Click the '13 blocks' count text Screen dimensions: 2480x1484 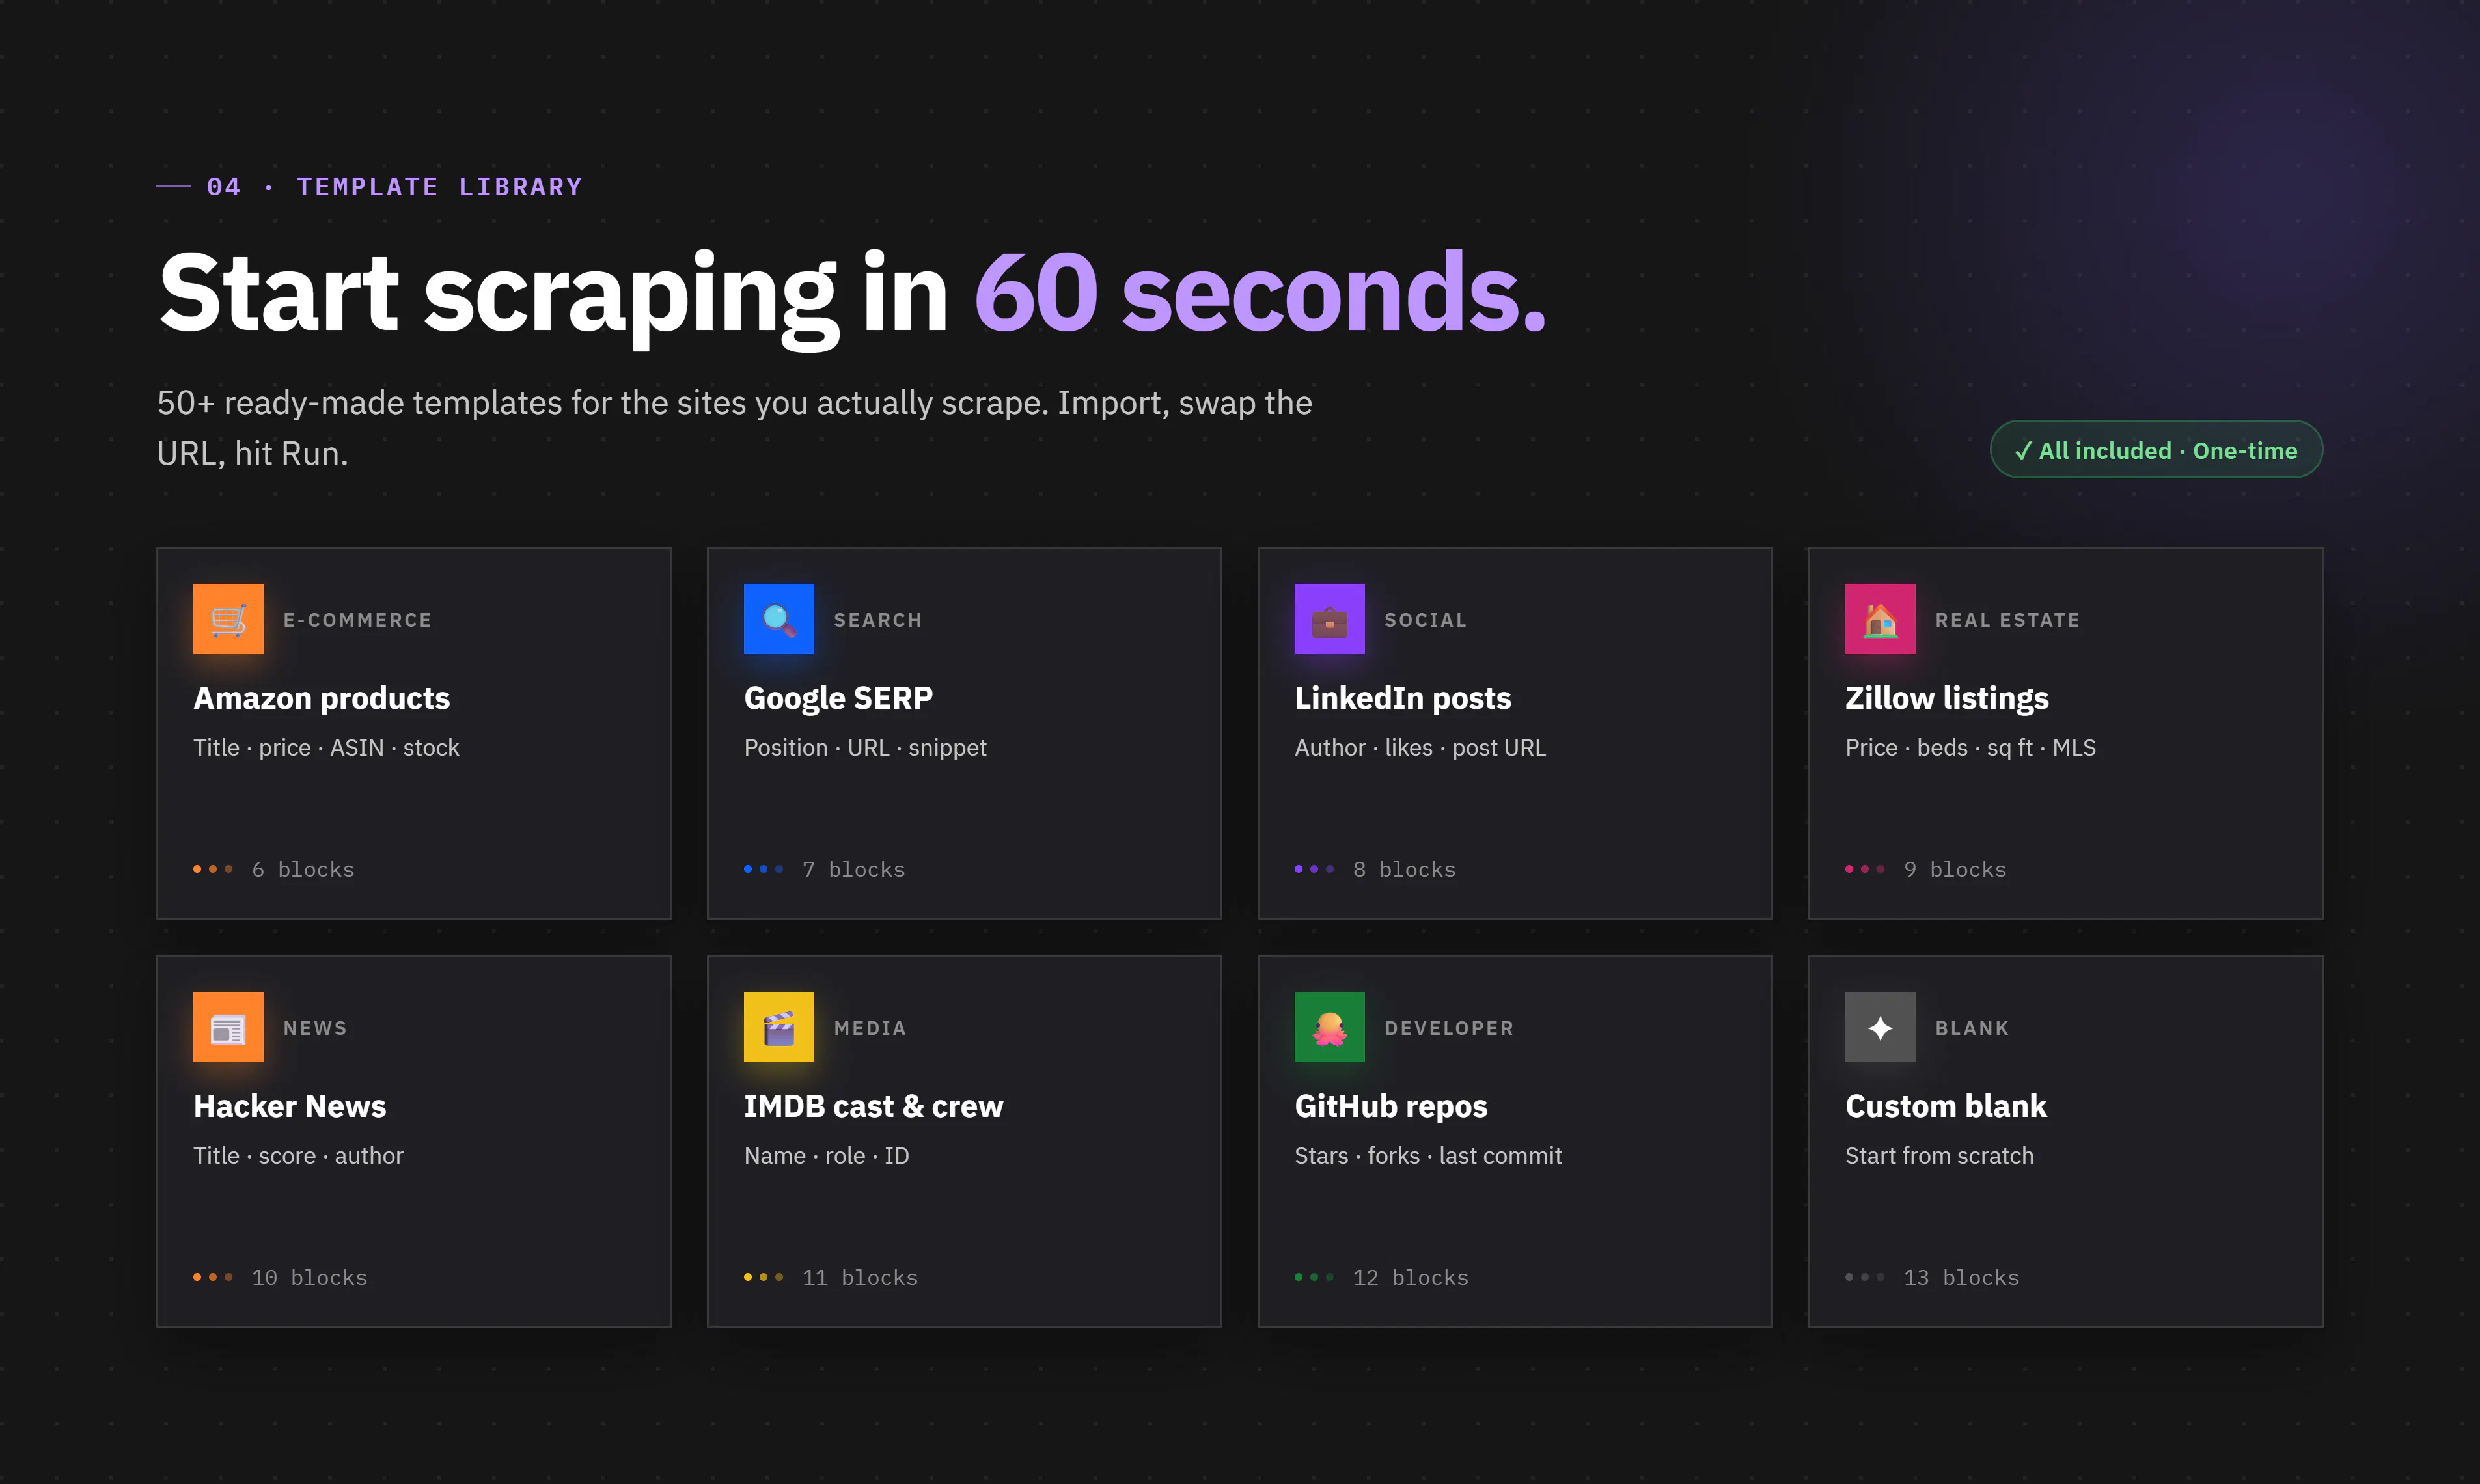coord(1961,1278)
